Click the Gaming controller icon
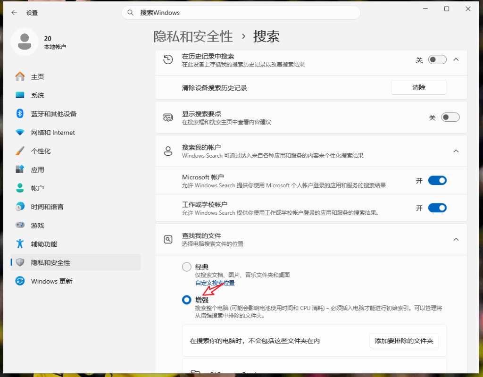This screenshot has height=377, width=483. pos(20,225)
